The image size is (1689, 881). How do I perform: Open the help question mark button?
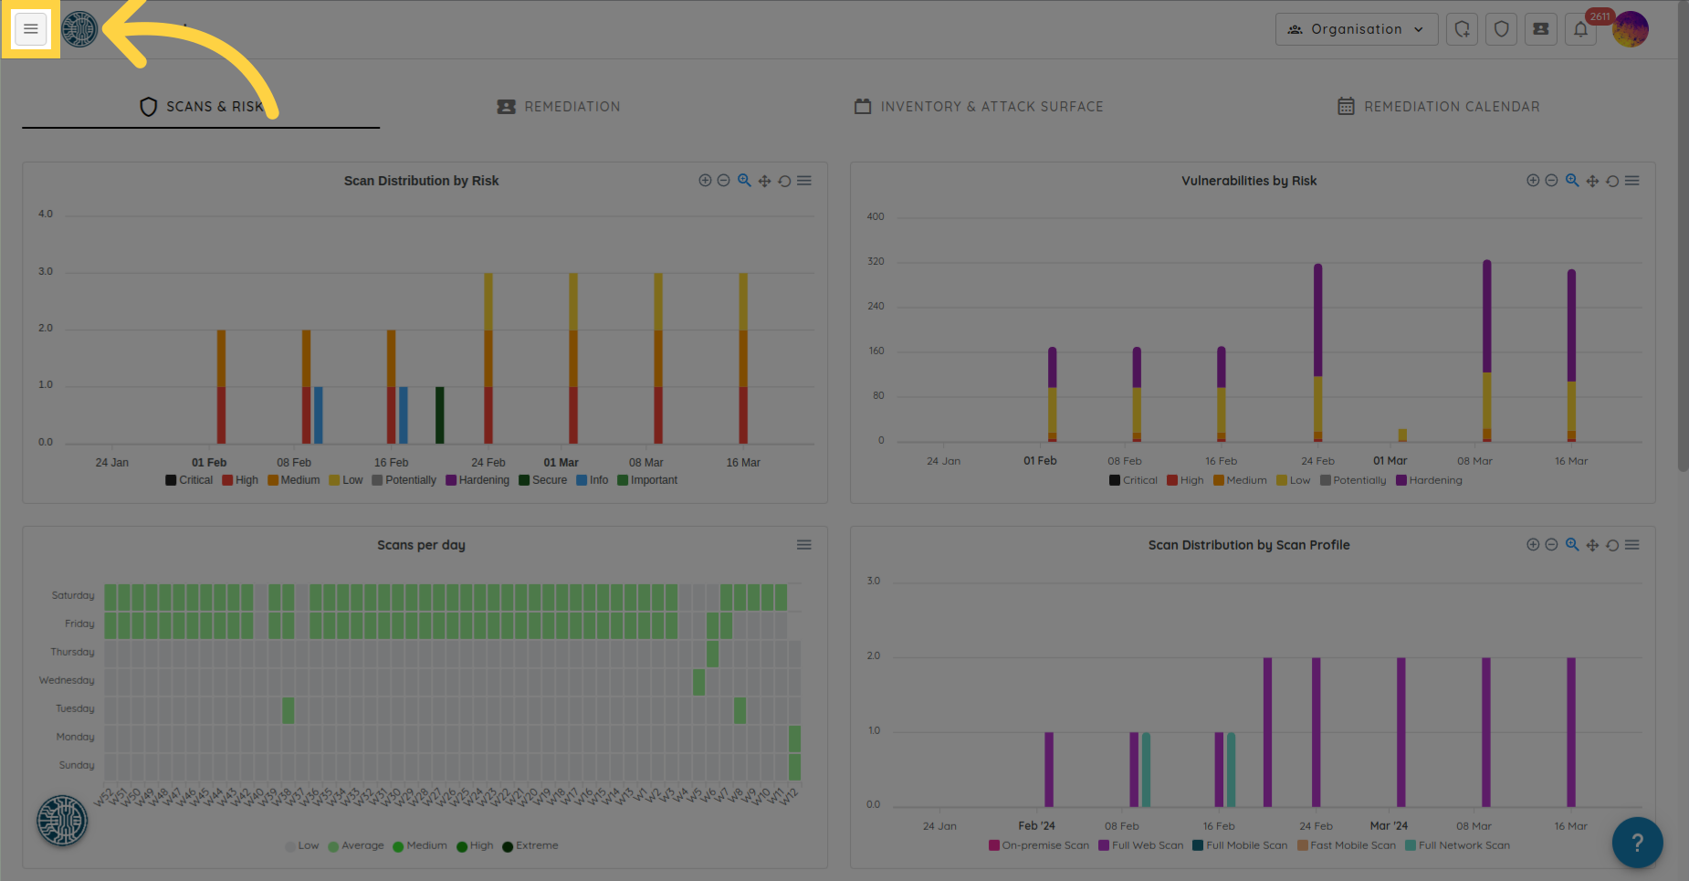click(x=1637, y=843)
